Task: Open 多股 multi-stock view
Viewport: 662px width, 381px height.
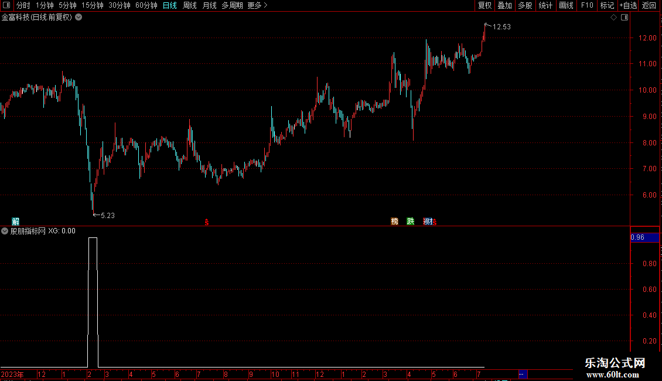Action: pyautogui.click(x=525, y=5)
